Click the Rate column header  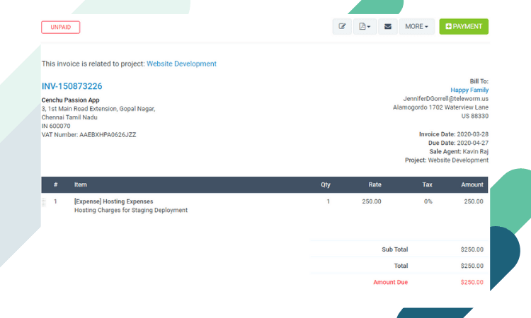click(x=375, y=184)
